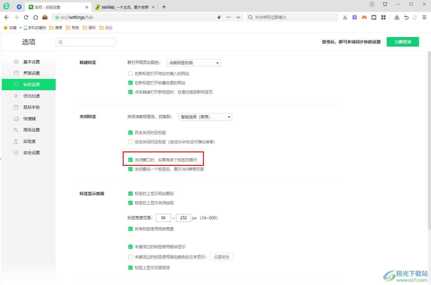Toggle 标签上显示页面预览 checkbox

pyautogui.click(x=130, y=268)
